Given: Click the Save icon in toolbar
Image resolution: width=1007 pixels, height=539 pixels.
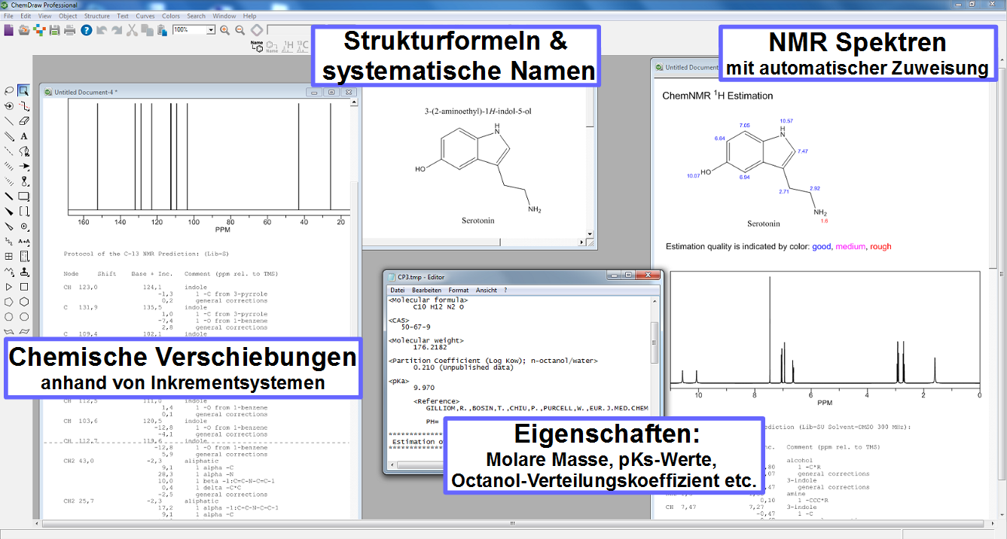Looking at the screenshot, I should point(54,30).
